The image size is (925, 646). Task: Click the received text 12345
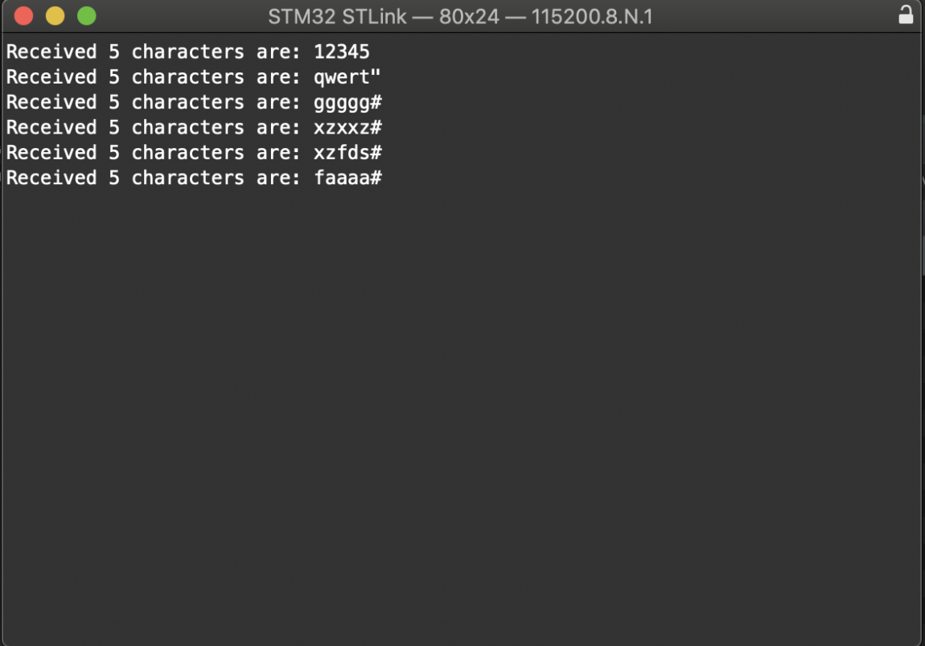(342, 52)
